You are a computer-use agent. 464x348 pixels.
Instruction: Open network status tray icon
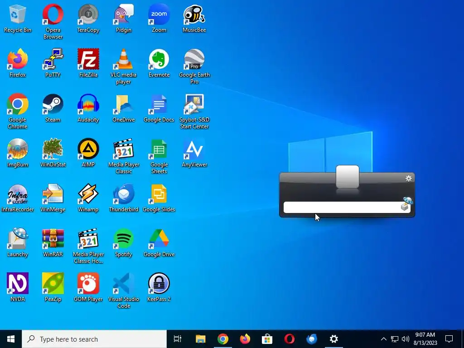[395, 339]
